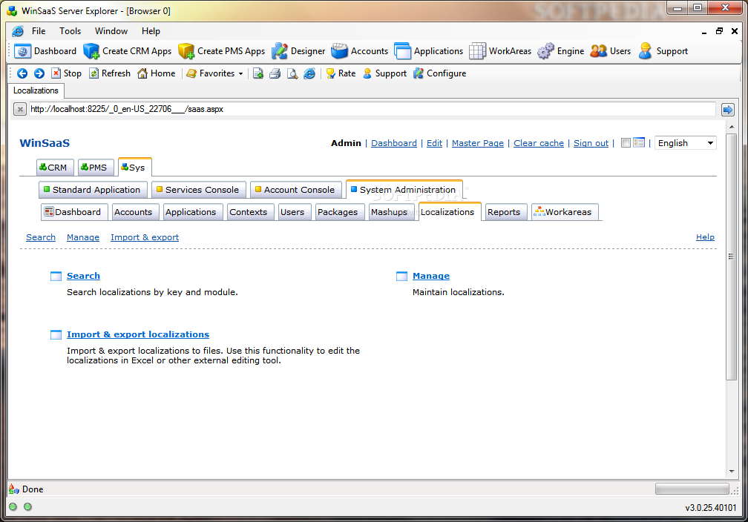Open the Engine gears icon
The height and width of the screenshot is (522, 748).
(x=545, y=51)
